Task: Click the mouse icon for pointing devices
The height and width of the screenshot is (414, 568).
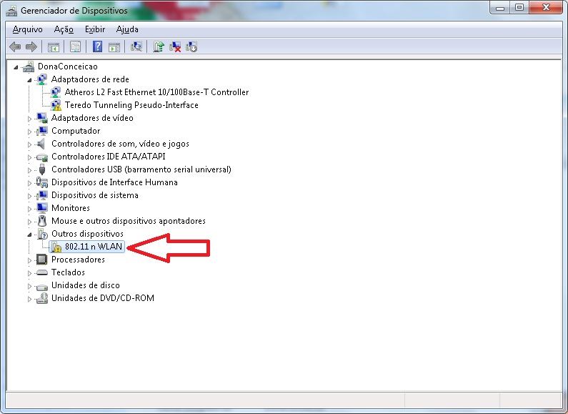Action: click(42, 221)
